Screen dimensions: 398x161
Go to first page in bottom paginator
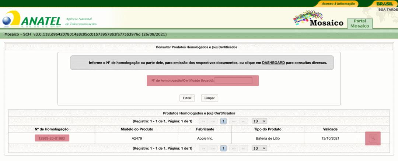pos(203,149)
